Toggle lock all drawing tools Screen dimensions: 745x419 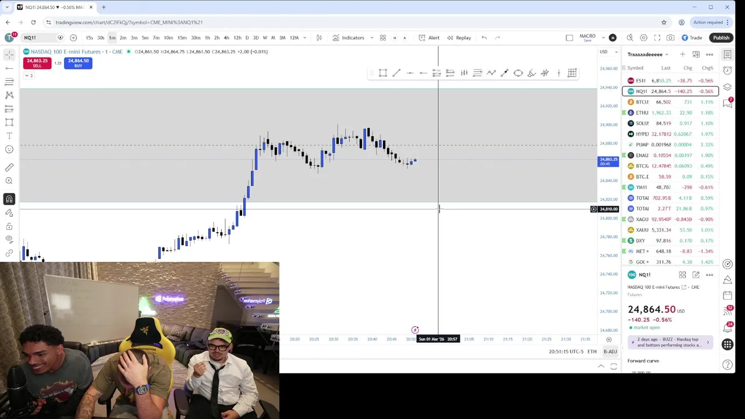coord(9,226)
